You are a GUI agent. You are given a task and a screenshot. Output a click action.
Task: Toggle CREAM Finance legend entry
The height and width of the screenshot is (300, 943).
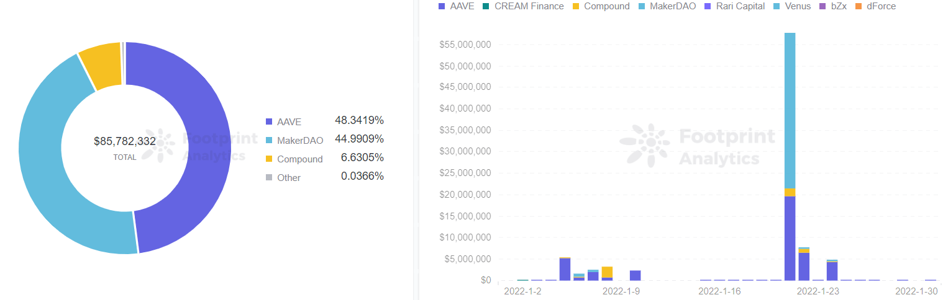(x=523, y=6)
